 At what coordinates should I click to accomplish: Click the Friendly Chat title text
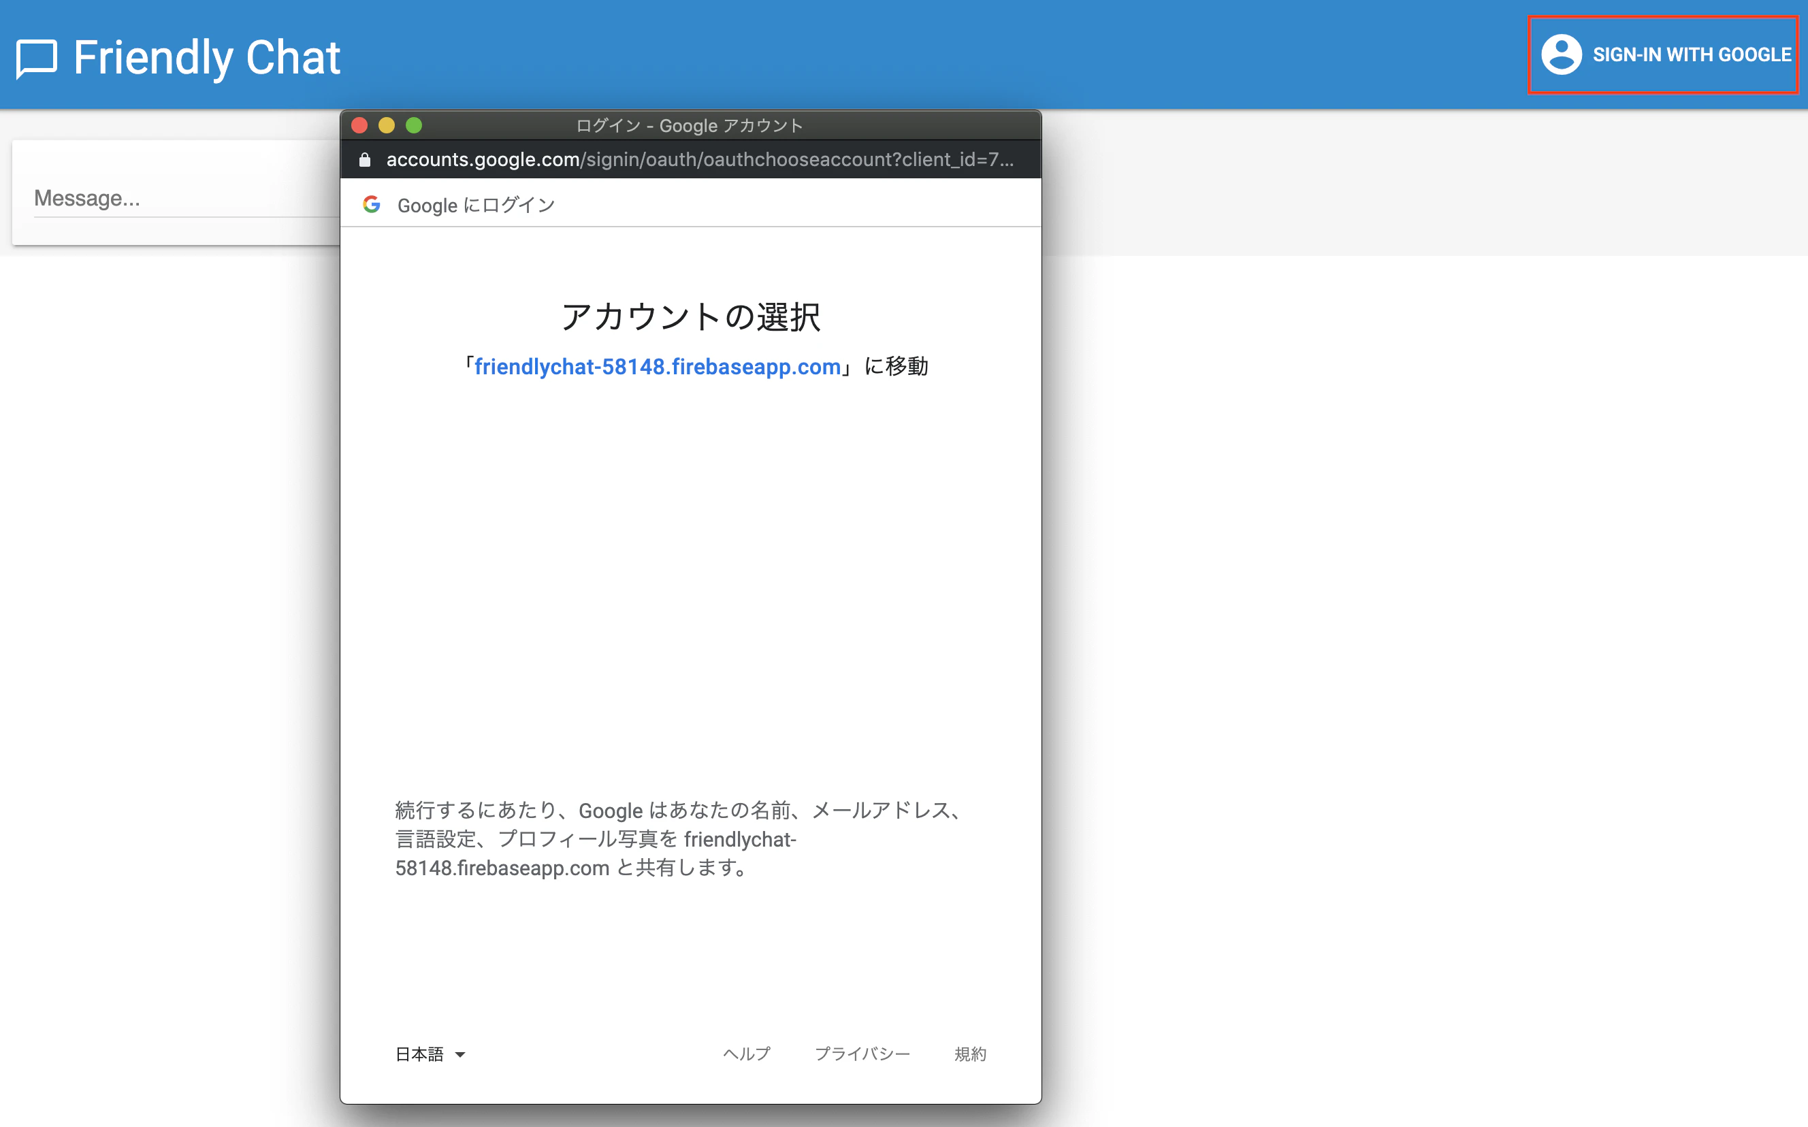pos(207,58)
